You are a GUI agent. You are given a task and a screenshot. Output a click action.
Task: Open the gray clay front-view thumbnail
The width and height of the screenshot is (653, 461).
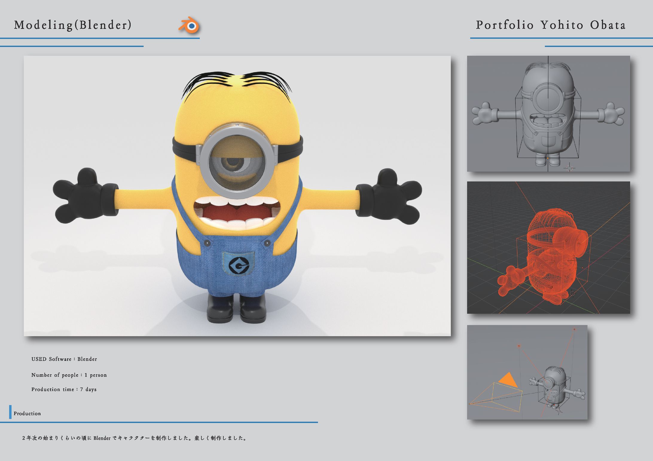click(548, 114)
